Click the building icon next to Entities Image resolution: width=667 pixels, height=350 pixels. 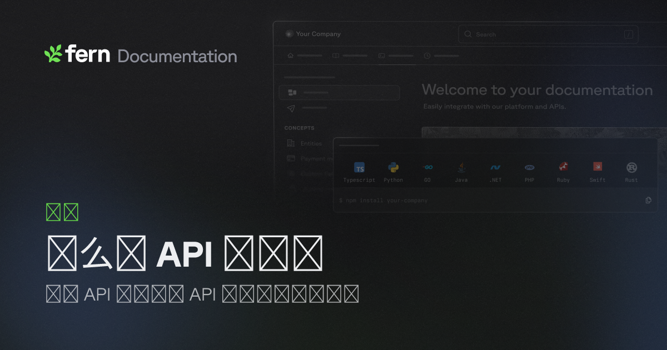tap(291, 143)
